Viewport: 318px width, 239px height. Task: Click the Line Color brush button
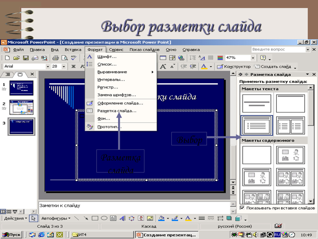(x=175, y=218)
